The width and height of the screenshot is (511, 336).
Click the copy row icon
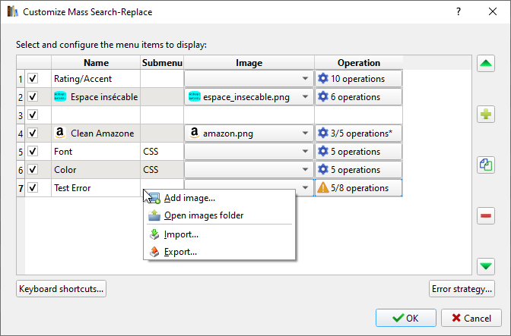[486, 164]
